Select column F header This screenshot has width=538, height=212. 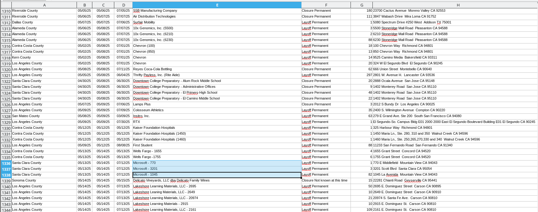(326, 5)
